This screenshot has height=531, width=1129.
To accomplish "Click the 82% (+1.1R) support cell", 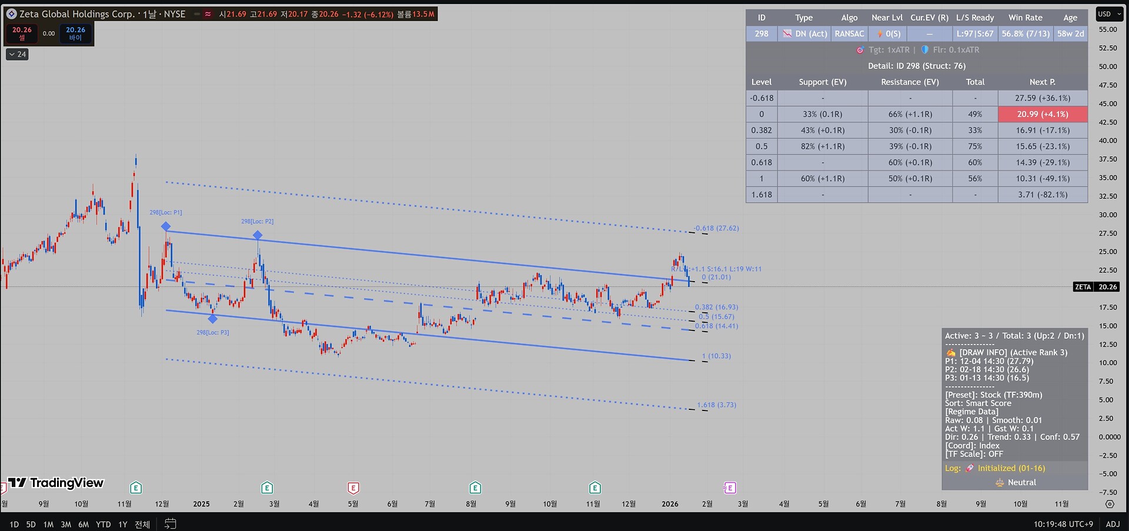I will (x=823, y=146).
